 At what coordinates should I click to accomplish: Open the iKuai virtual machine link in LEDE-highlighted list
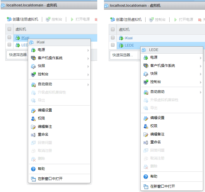(x=129, y=38)
